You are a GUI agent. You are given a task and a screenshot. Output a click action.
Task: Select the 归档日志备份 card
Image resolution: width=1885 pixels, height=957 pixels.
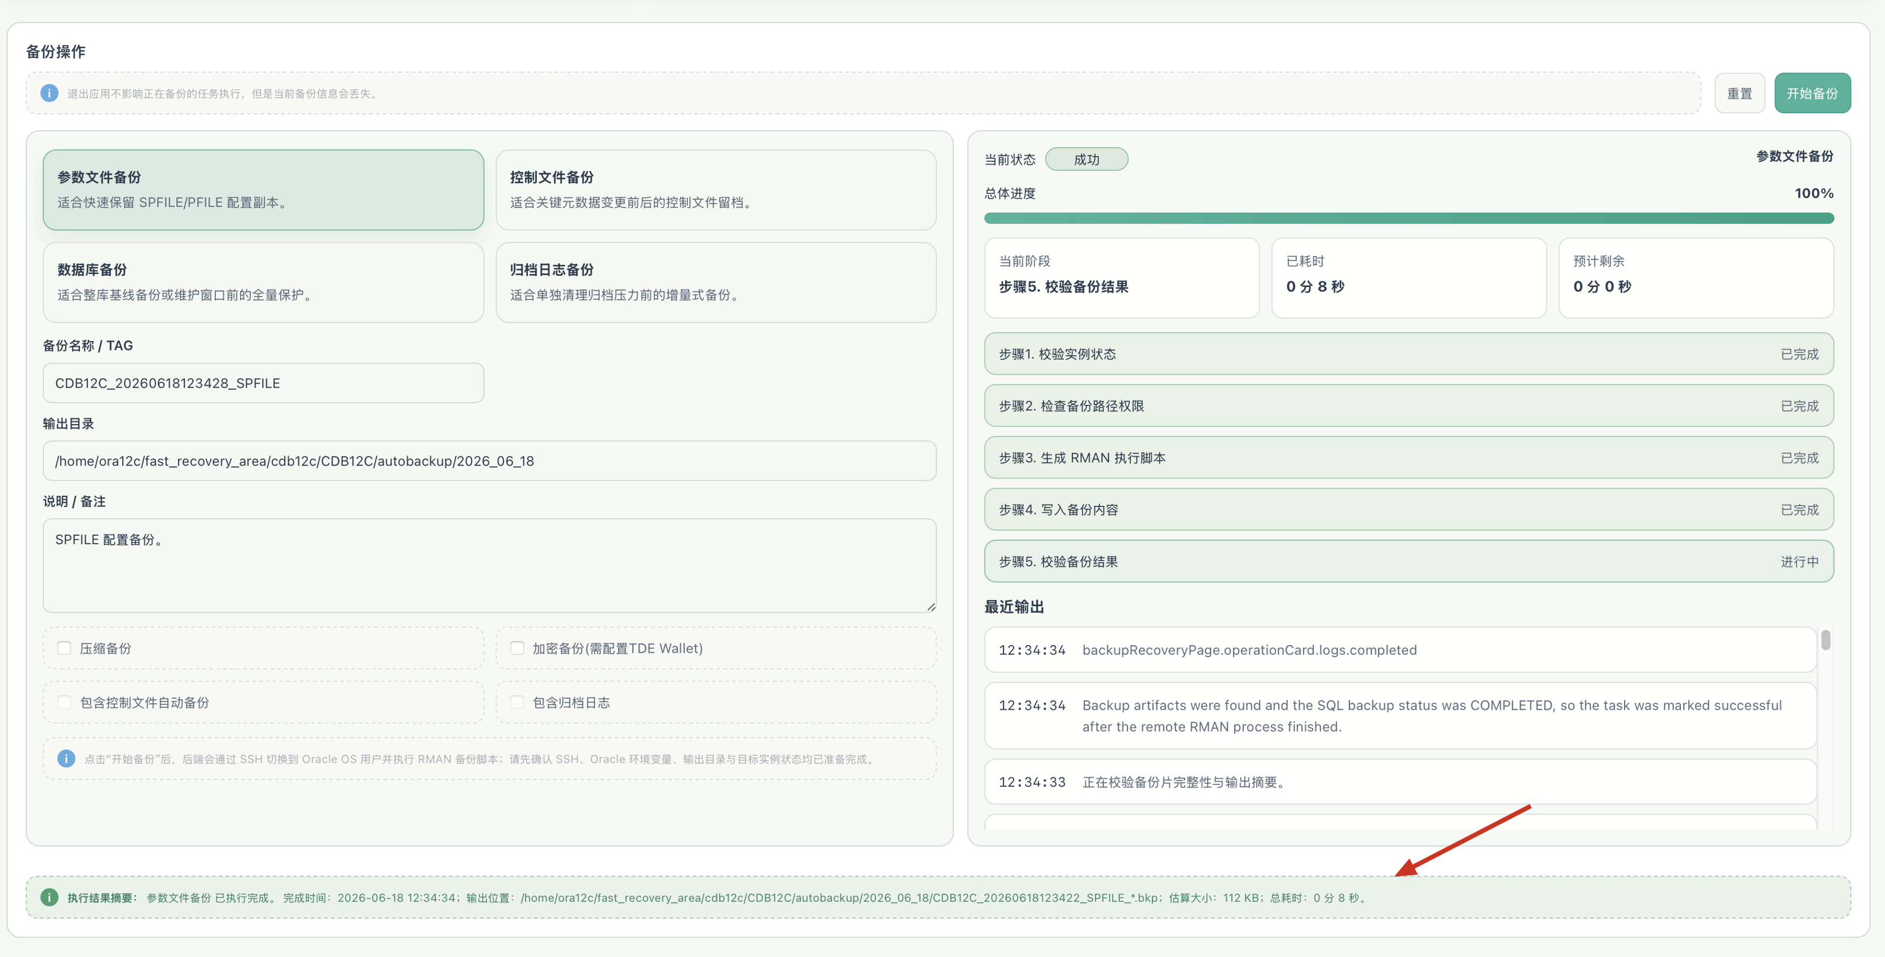pyautogui.click(x=716, y=282)
